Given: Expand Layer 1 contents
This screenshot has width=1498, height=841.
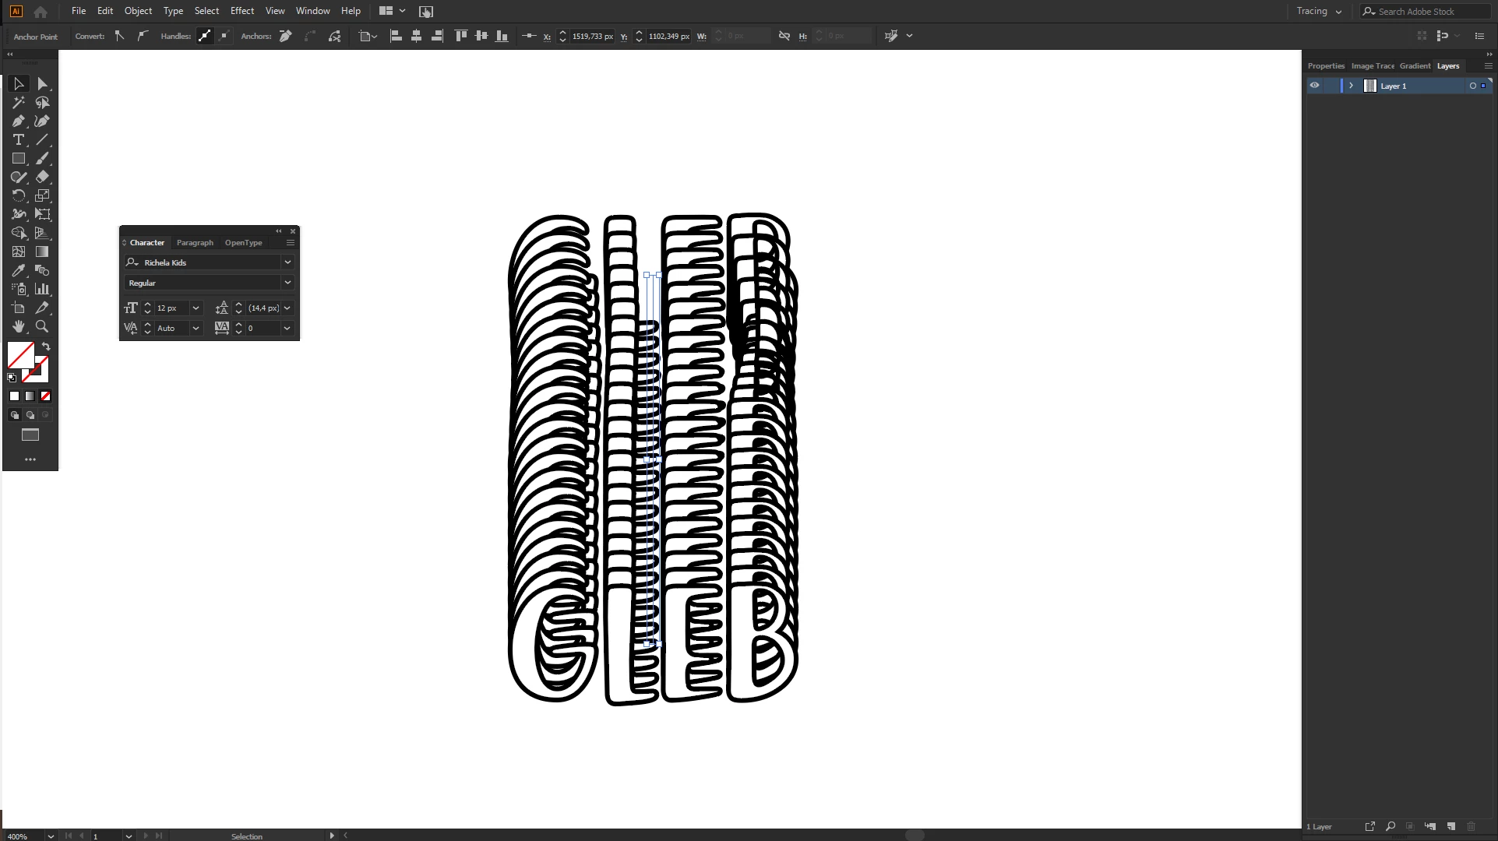Looking at the screenshot, I should (x=1351, y=86).
